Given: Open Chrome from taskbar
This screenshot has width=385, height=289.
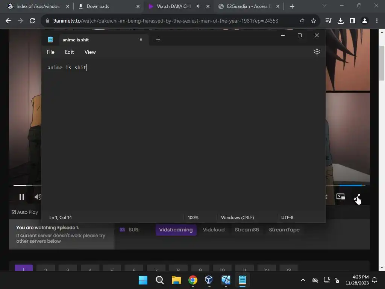Looking at the screenshot, I should pyautogui.click(x=193, y=280).
